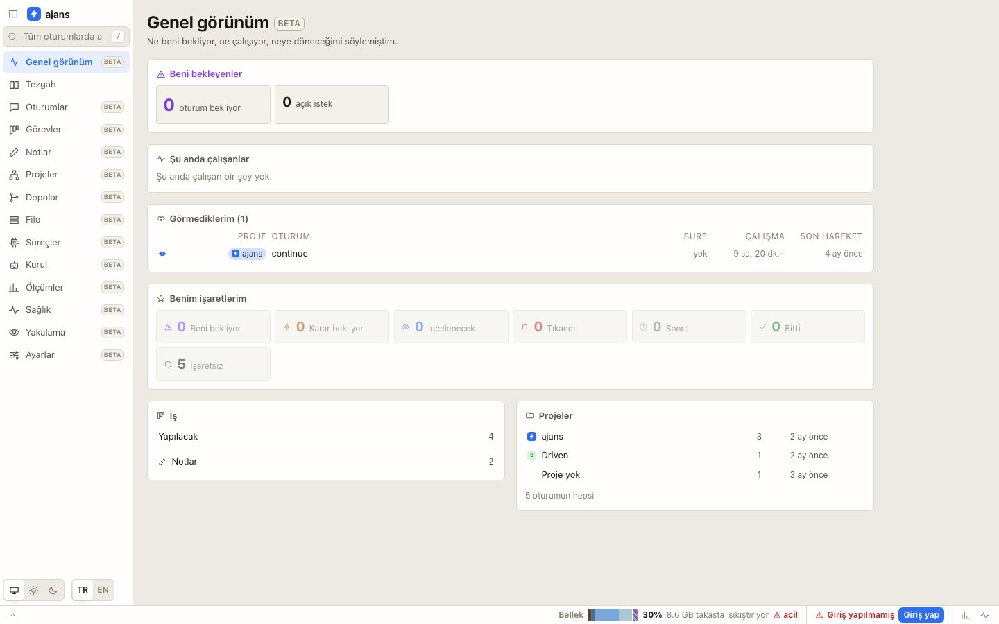Image resolution: width=999 pixels, height=624 pixels.
Task: Switch language to EN
Action: pos(103,590)
